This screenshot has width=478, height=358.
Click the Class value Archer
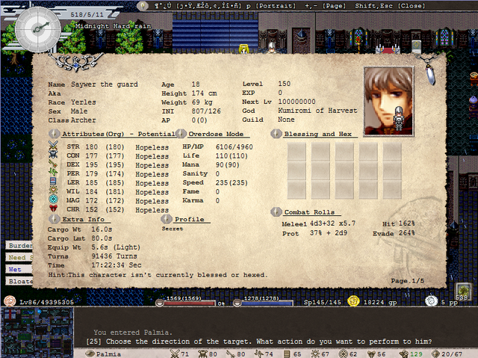click(83, 120)
